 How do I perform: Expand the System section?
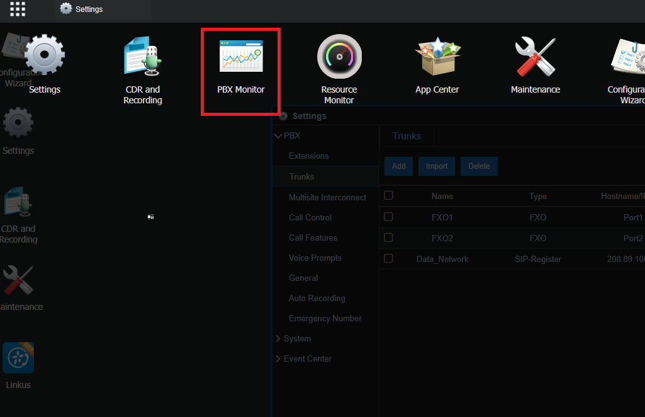[x=296, y=338]
